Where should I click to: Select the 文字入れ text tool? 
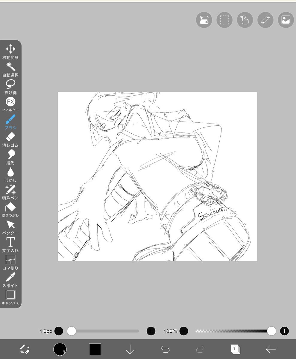(x=10, y=245)
